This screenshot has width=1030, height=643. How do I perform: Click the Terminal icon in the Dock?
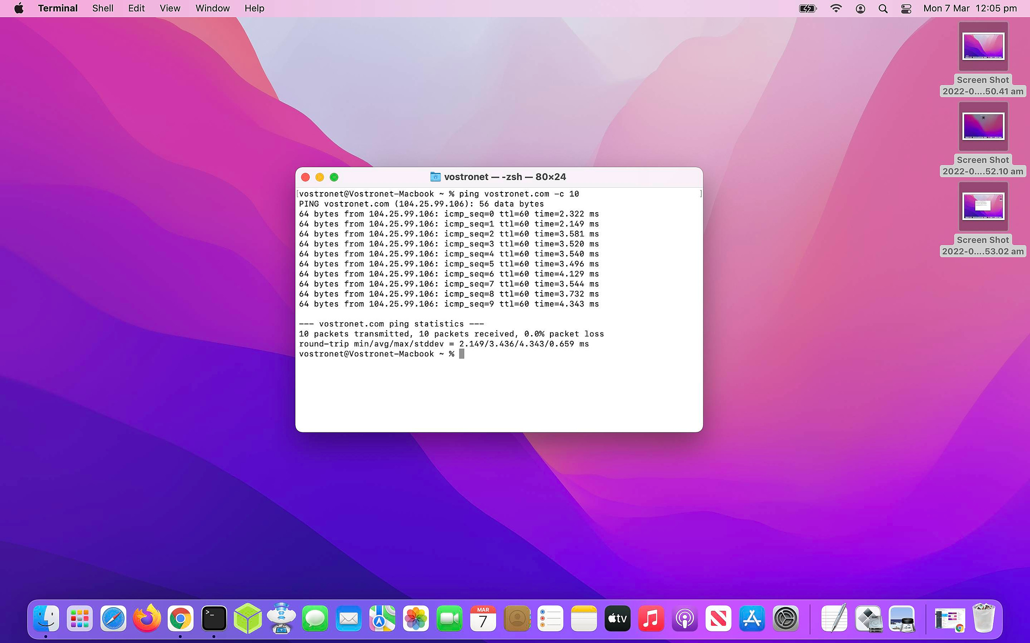point(214,618)
